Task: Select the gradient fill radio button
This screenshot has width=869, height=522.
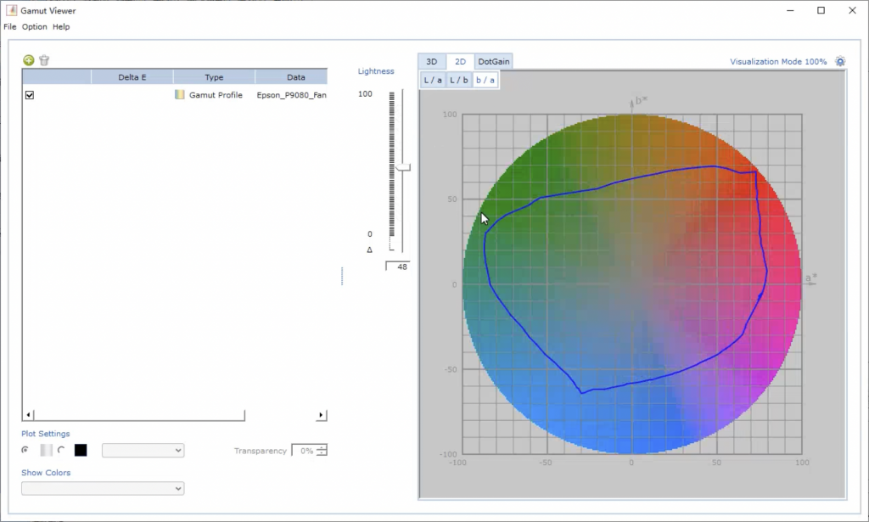Action: click(x=25, y=450)
